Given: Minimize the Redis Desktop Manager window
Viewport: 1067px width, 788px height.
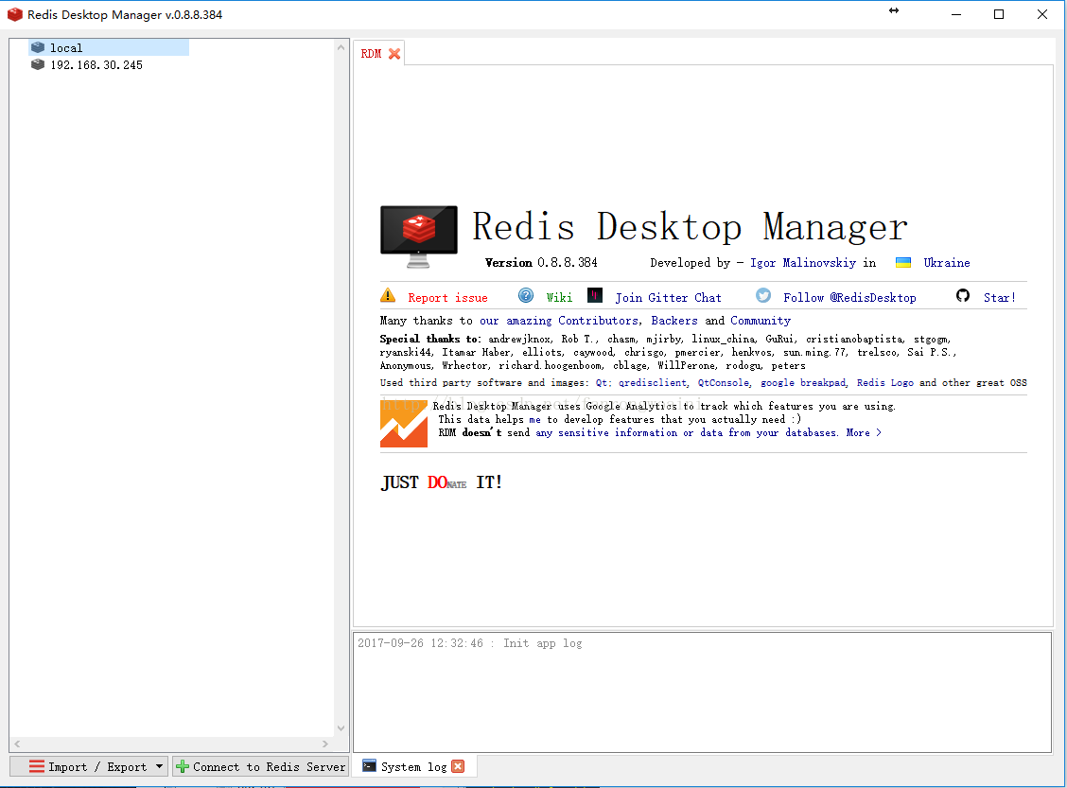Looking at the screenshot, I should point(956,14).
